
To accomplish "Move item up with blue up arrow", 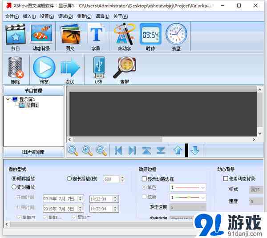I will pos(178,150).
